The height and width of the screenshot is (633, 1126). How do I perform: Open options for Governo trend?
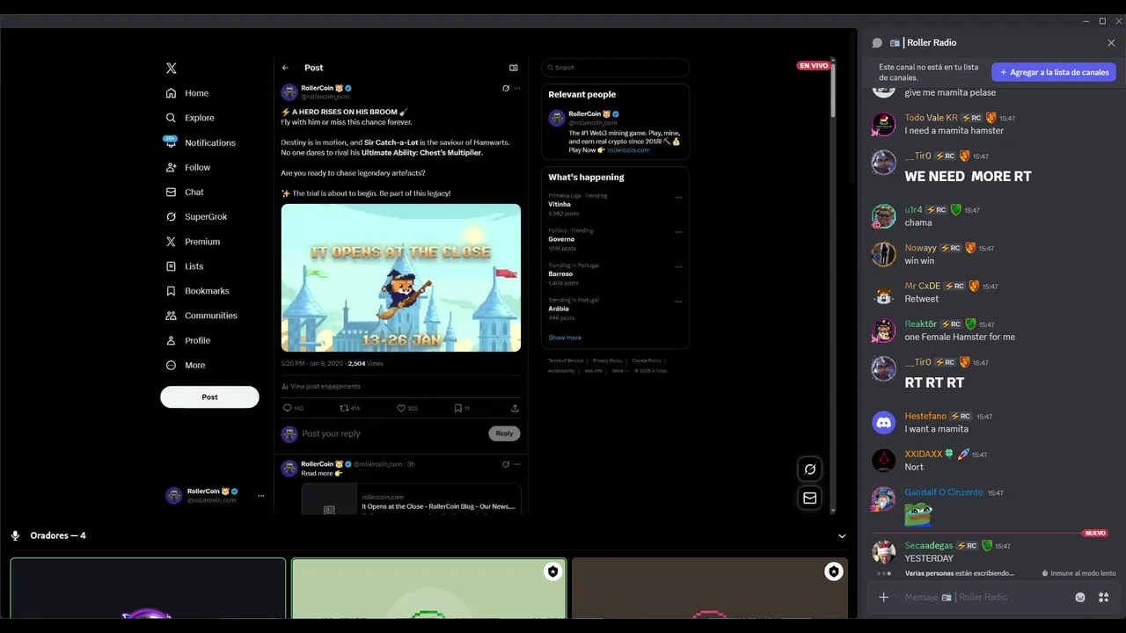tap(678, 232)
